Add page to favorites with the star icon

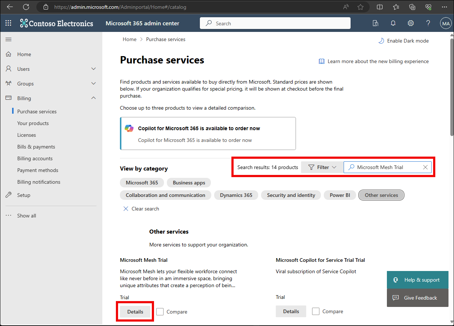(360, 7)
